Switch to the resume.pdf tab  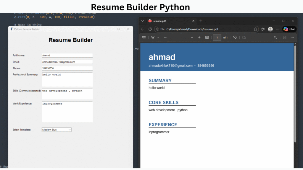click(x=166, y=21)
